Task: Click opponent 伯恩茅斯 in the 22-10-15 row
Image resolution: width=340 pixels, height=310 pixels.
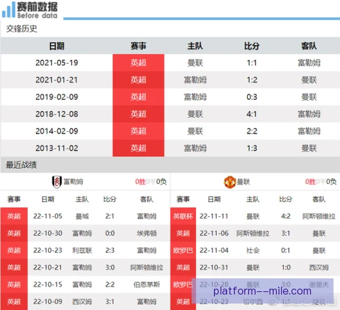Action: tap(147, 285)
